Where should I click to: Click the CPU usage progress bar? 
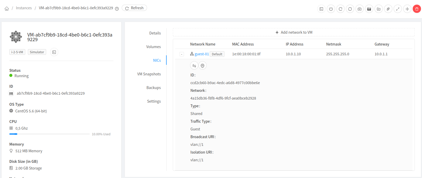[50, 134]
